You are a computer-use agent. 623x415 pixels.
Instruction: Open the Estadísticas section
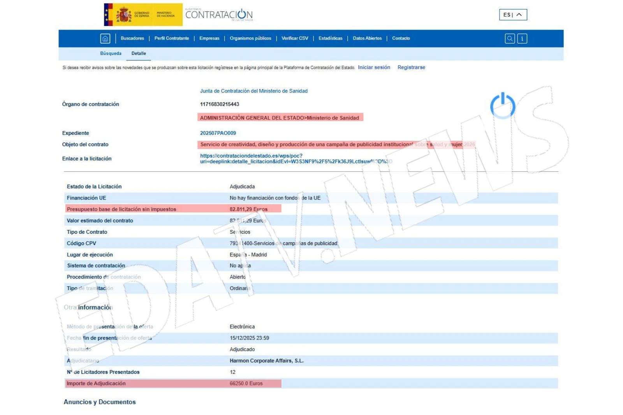tap(331, 39)
